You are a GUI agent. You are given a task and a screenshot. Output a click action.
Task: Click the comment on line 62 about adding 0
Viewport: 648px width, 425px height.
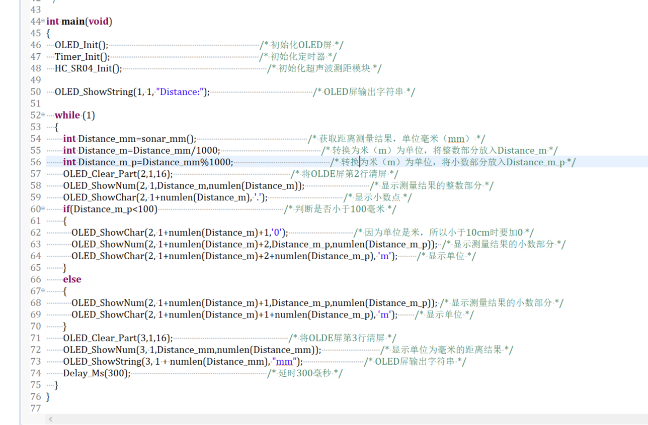[444, 232]
